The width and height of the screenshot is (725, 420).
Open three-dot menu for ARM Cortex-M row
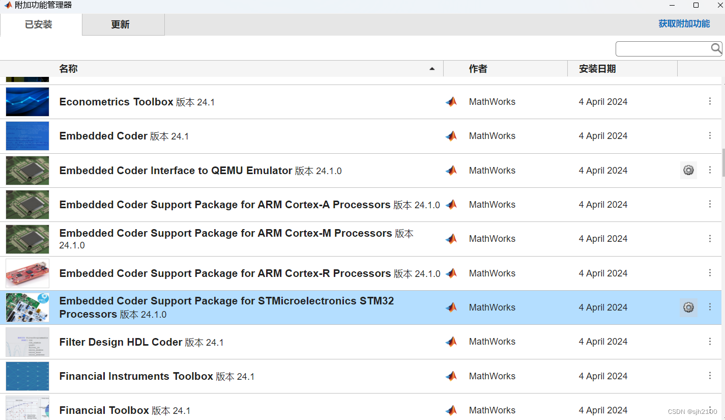(710, 238)
